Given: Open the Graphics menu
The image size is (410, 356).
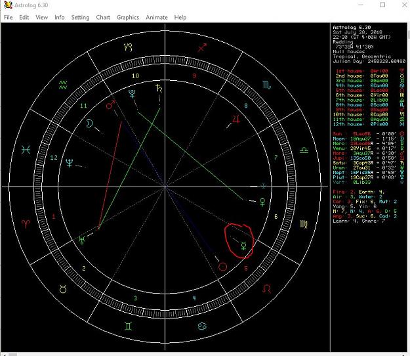Looking at the screenshot, I should point(128,17).
